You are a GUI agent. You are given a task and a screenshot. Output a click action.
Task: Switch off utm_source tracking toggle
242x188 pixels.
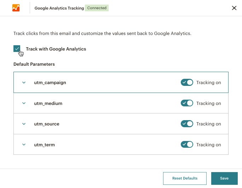point(187,124)
